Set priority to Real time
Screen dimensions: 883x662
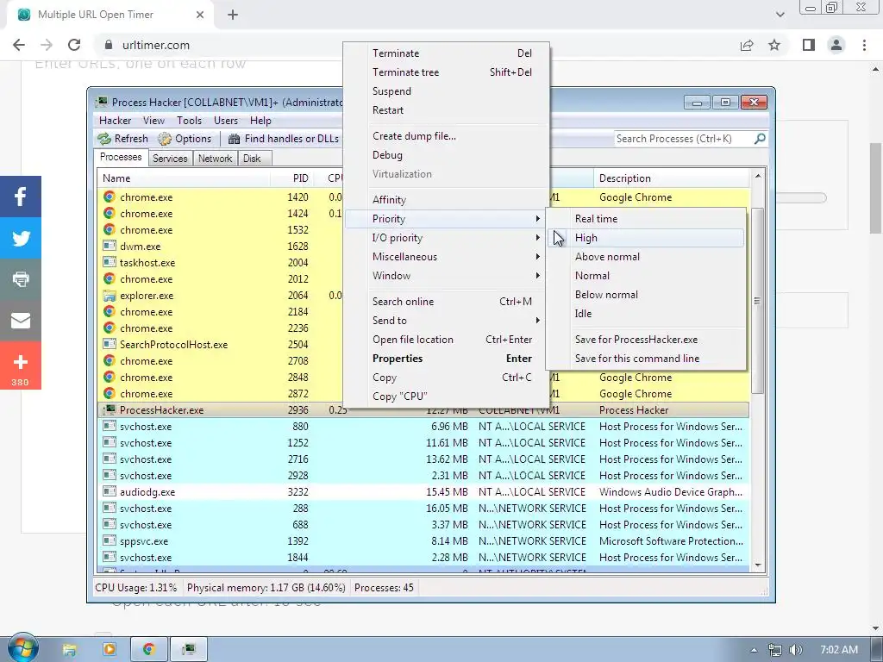646,219
